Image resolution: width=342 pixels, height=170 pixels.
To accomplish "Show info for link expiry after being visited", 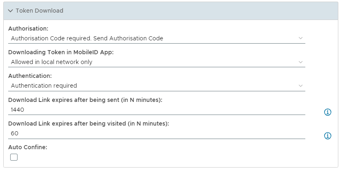I will 327,136.
